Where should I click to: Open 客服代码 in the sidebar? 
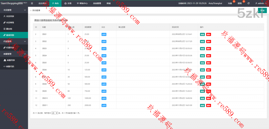(10, 67)
